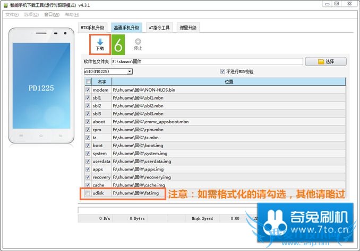Click the High Speed status cell

[202, 218]
